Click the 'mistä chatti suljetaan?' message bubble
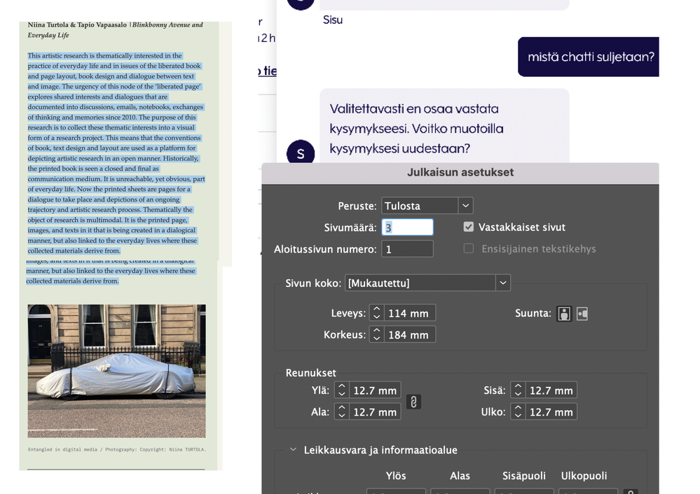The height and width of the screenshot is (494, 700). 588,57
